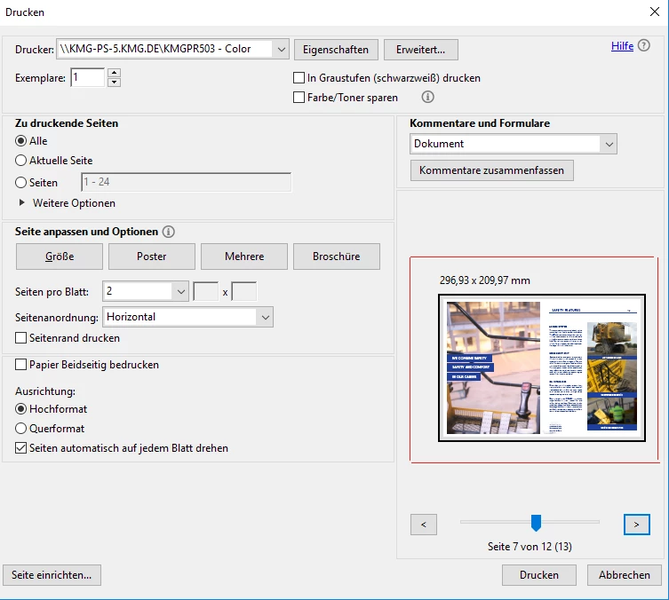Choose Aktuelle Seite radio option
Screen dimensions: 669x600
point(20,161)
